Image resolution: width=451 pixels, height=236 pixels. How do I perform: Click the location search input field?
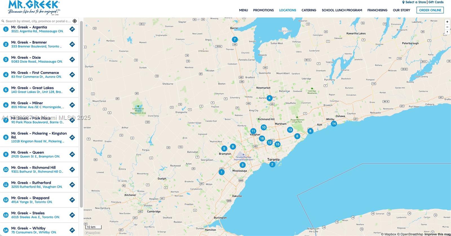[x=38, y=21]
